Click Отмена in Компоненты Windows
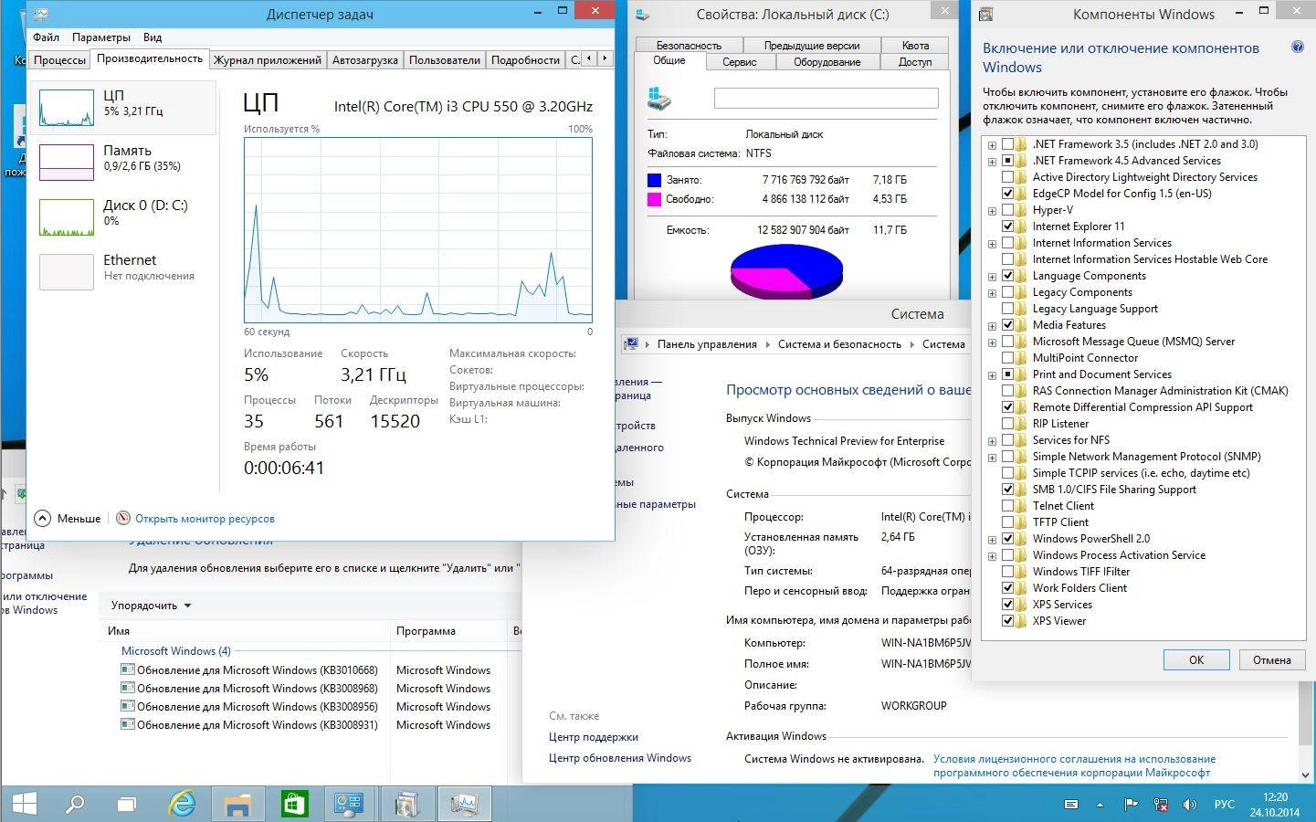Screen dimensions: 1316x822 (x=1271, y=659)
